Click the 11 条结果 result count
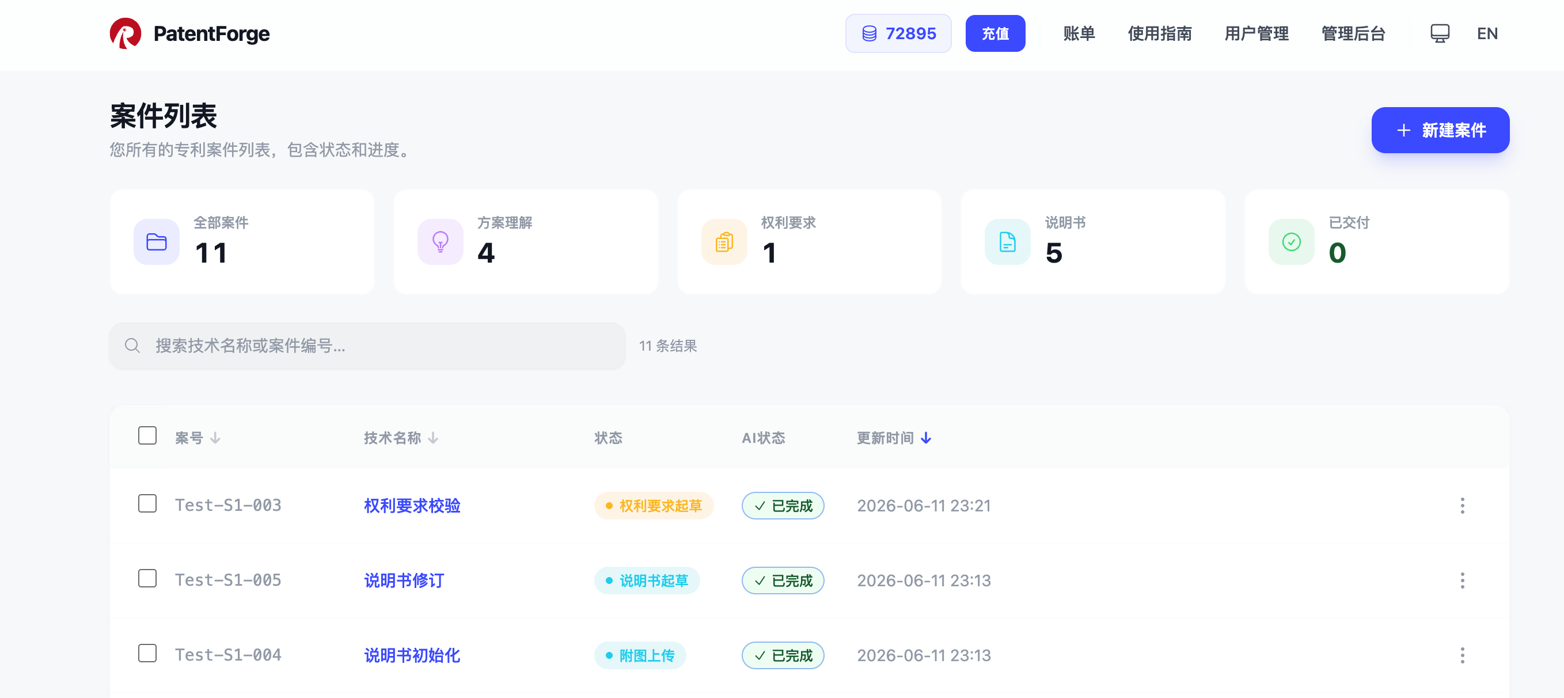 668,346
